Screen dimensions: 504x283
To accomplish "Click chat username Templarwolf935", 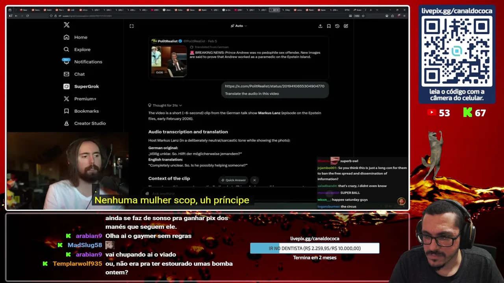I will click(77, 264).
